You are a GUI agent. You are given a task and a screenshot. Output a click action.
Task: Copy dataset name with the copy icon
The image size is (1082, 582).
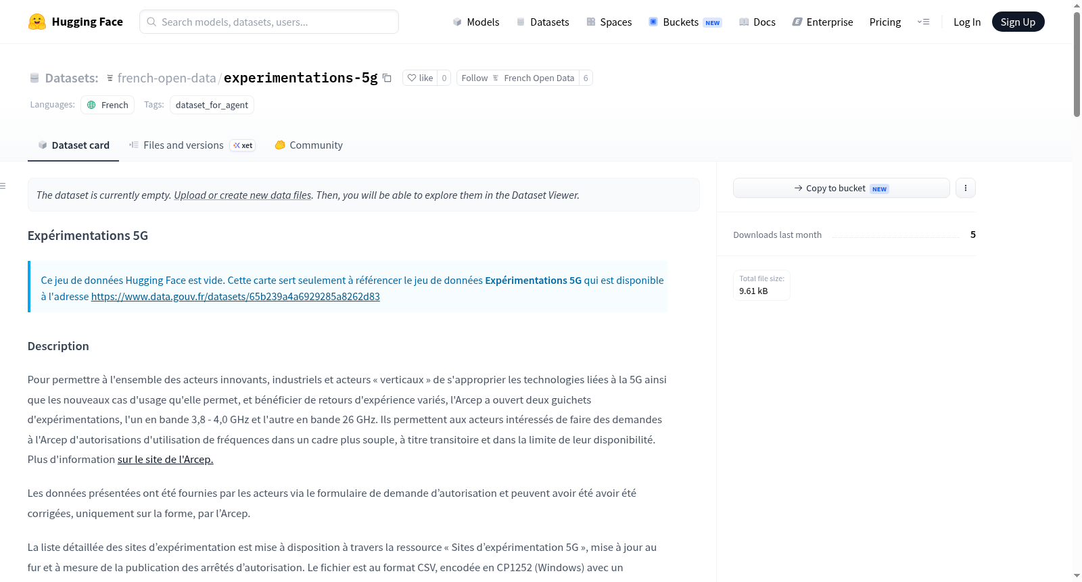[387, 78]
